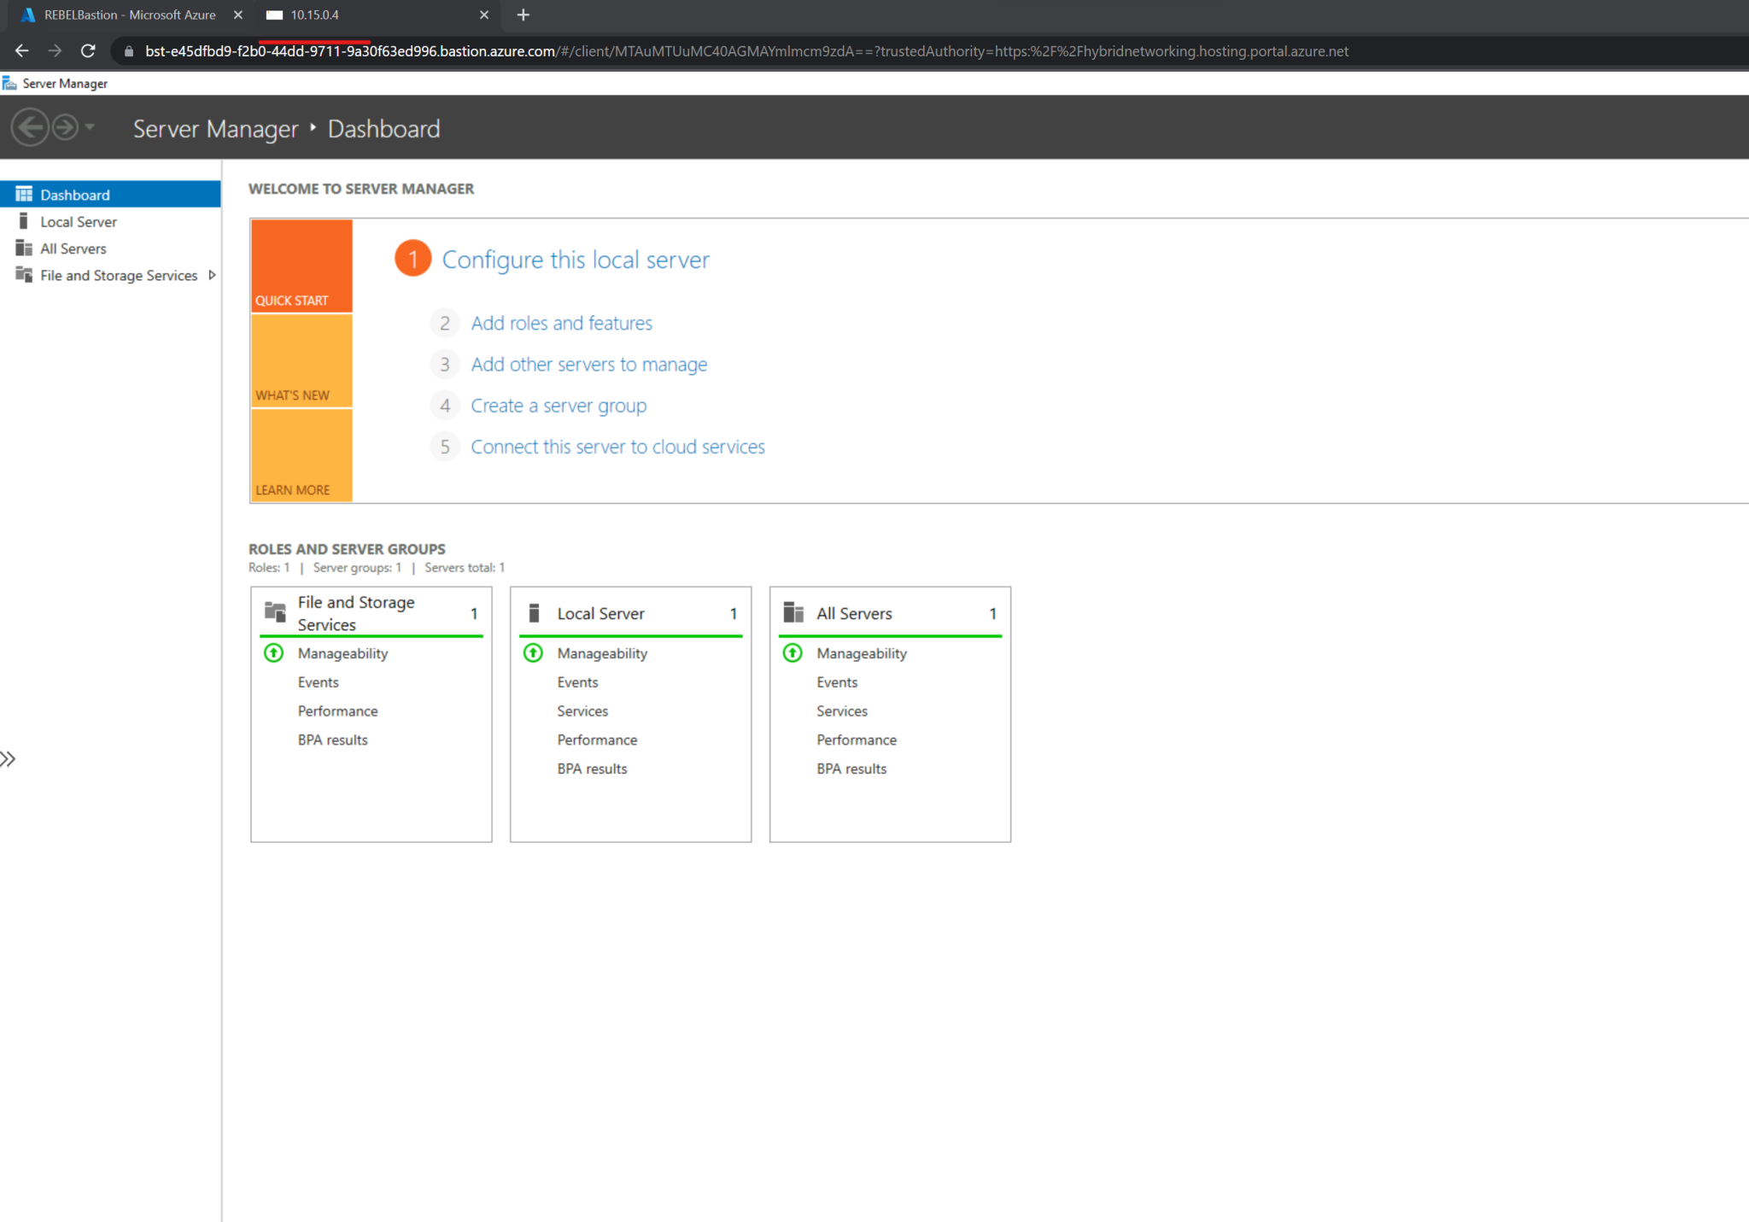Click the All Servers icon on its tile
This screenshot has height=1222, width=1749.
click(x=793, y=612)
